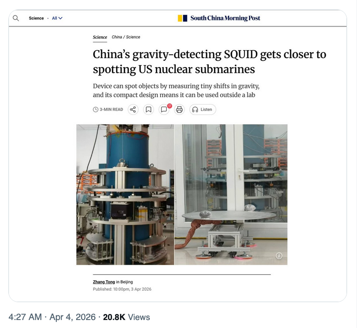Show image info icon on photo
Image resolution: width=357 pixels, height=328 pixels.
(279, 256)
